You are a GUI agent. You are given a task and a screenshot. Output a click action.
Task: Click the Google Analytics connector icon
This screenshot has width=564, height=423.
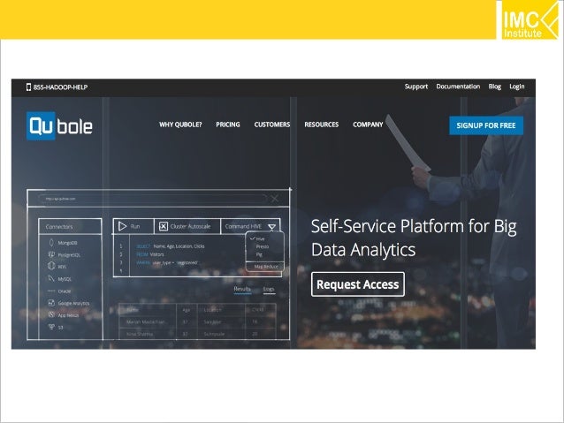point(51,303)
